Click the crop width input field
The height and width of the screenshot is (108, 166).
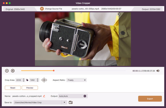tap(18, 80)
